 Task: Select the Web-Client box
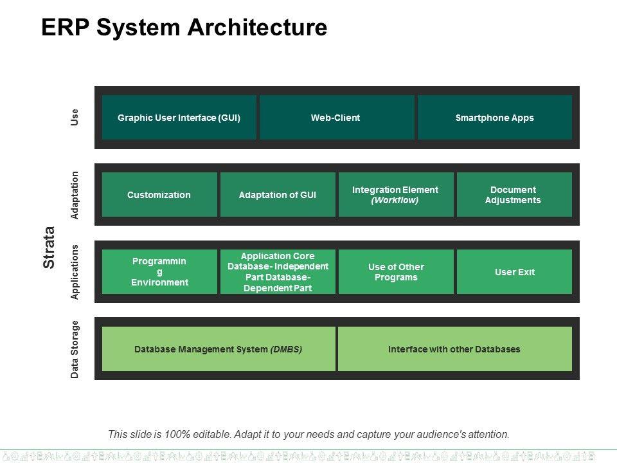click(337, 117)
